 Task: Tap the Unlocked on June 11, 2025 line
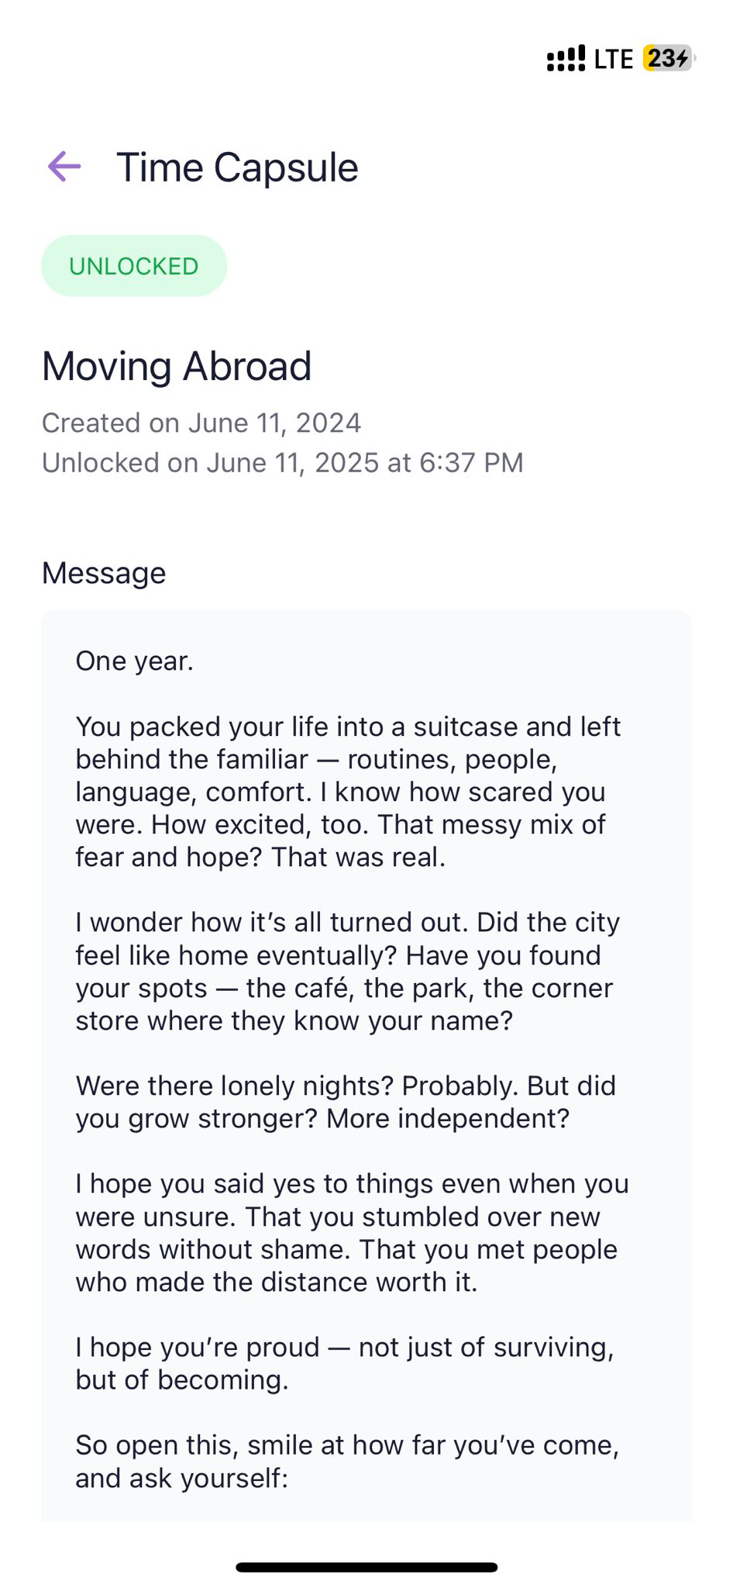coord(283,463)
